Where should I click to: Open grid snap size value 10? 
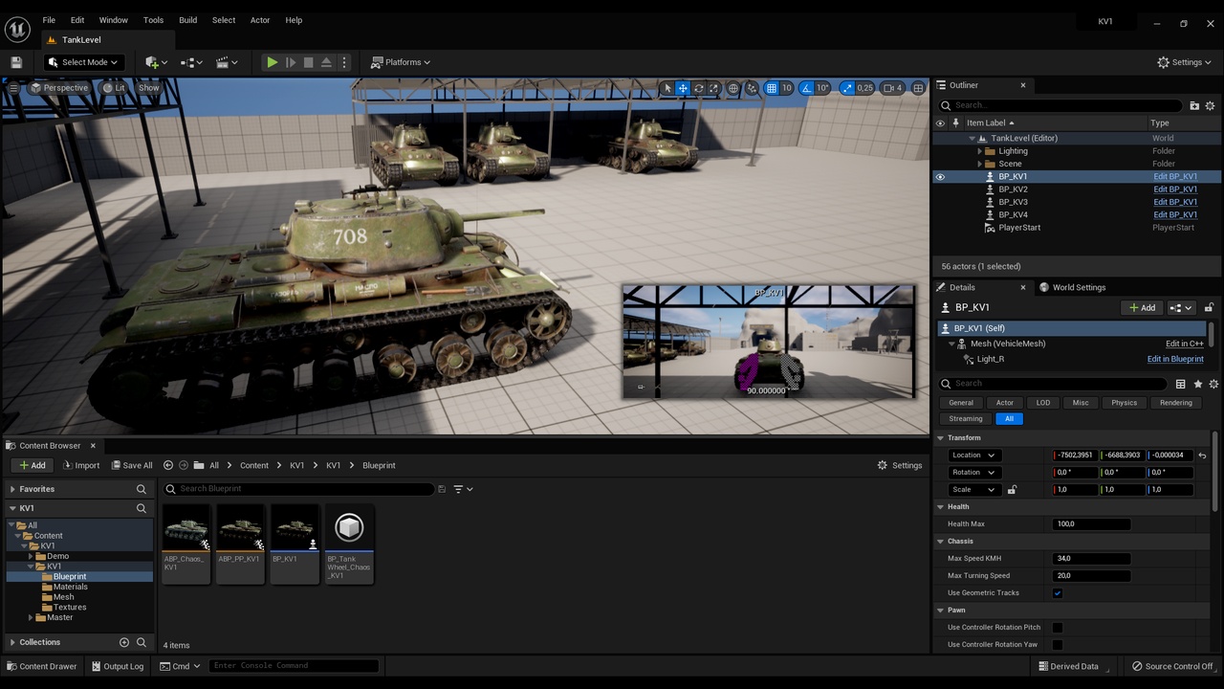point(787,88)
